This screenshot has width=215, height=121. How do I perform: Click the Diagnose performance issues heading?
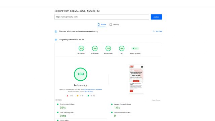click(x=72, y=40)
